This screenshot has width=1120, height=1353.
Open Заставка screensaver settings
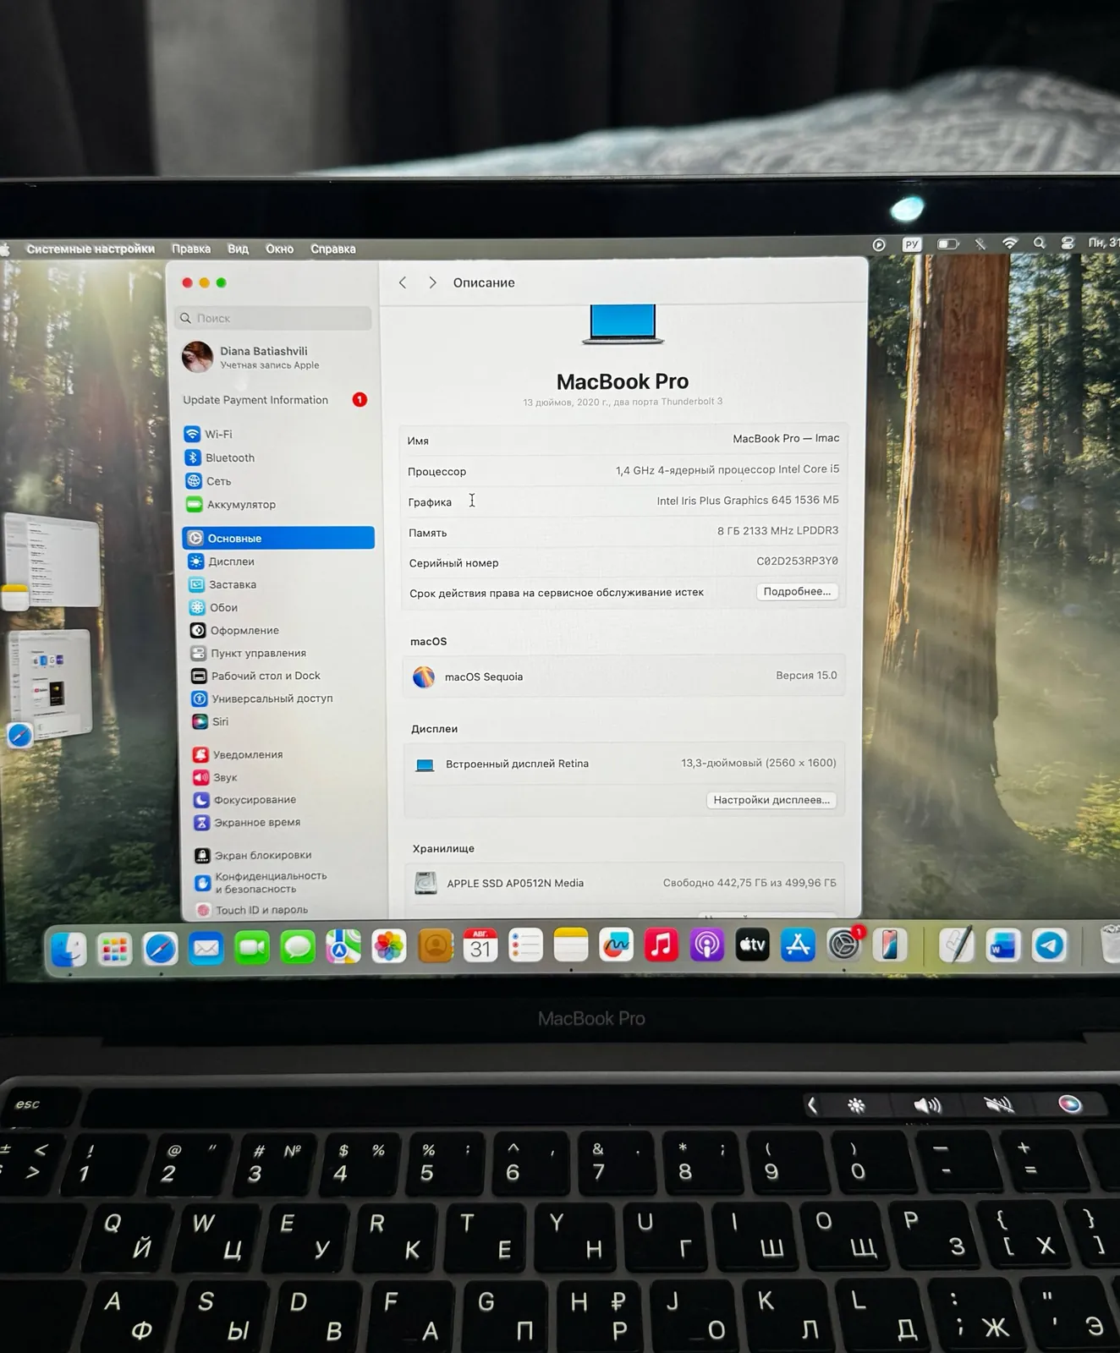point(222,584)
